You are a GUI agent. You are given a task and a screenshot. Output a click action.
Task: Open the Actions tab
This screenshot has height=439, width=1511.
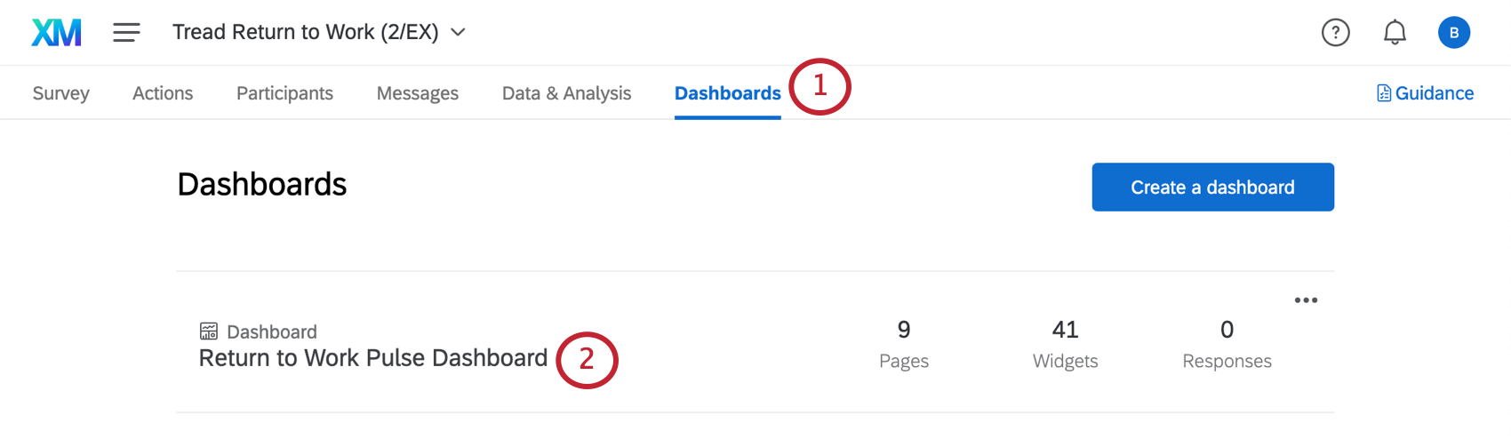click(163, 93)
